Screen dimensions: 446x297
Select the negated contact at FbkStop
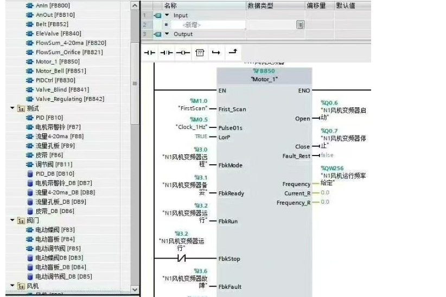point(181,258)
